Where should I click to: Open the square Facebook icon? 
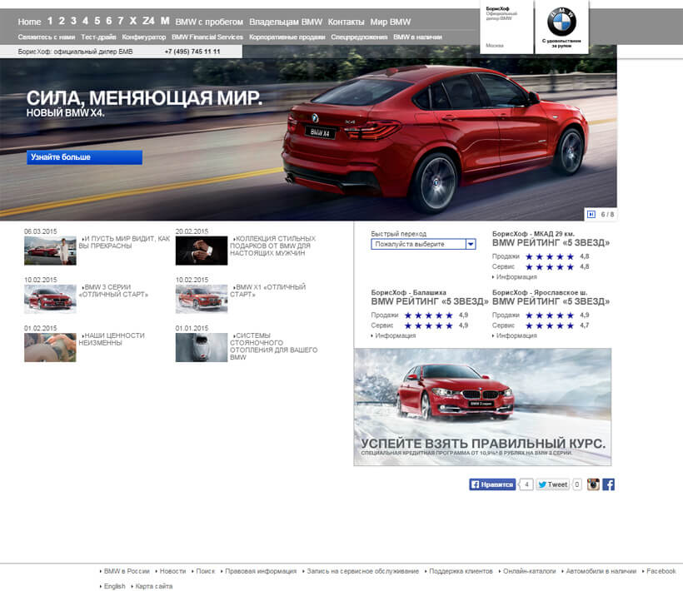(x=609, y=484)
